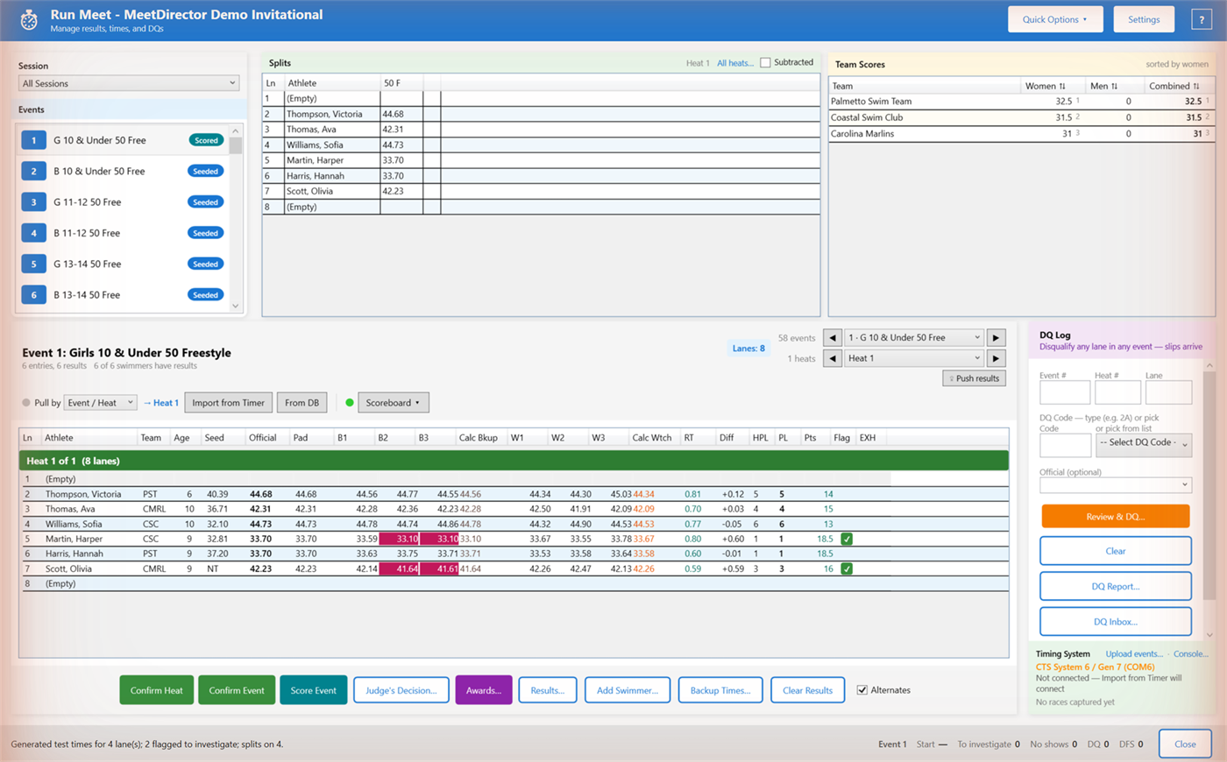Select G 11-12 50 Free event

click(x=122, y=202)
